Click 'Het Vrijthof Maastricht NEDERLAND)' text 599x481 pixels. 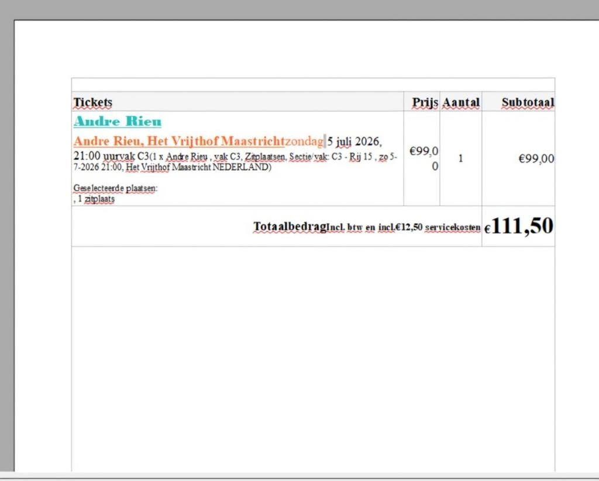[199, 167]
